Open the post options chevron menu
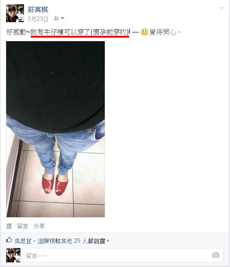Image resolution: width=230 pixels, height=267 pixels. pyautogui.click(x=221, y=8)
